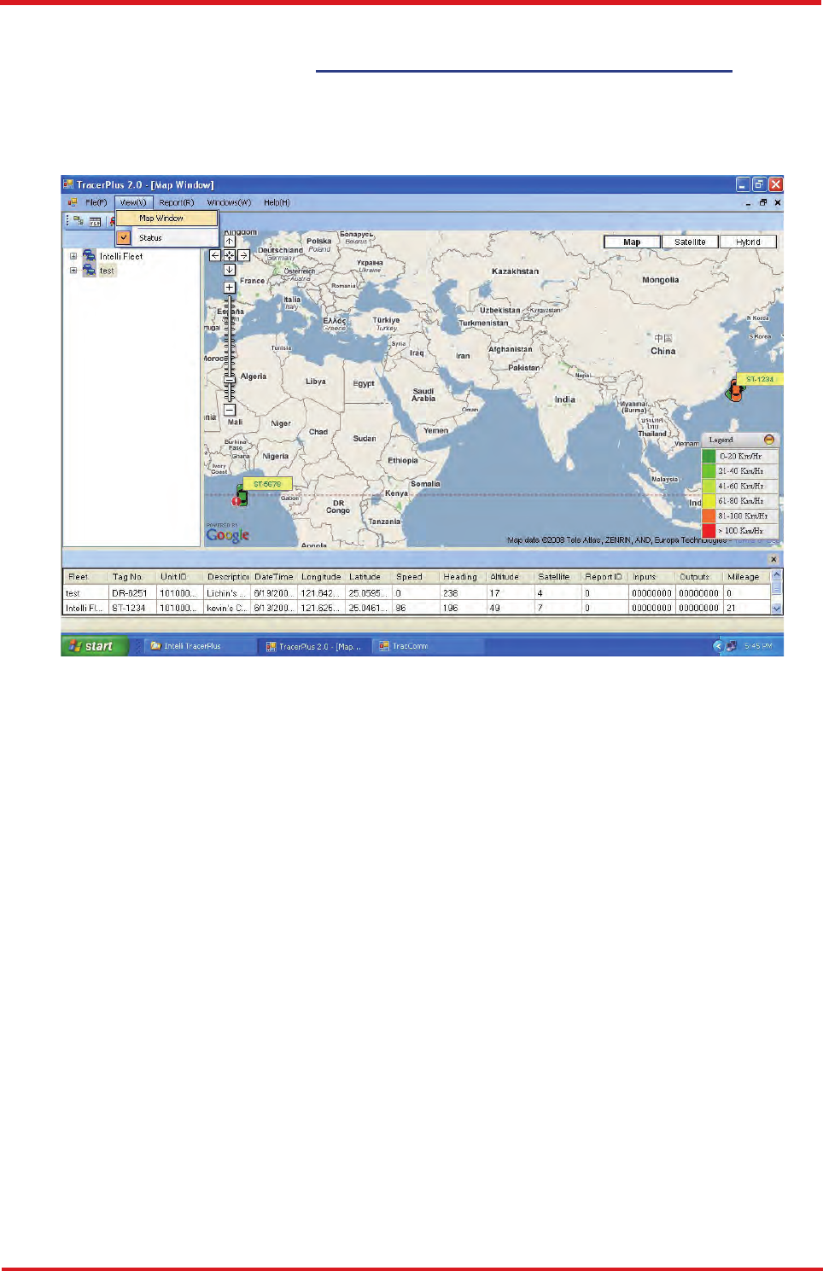The height and width of the screenshot is (1271, 823).
Task: Pan the map up with the arrow
Action: (x=229, y=242)
